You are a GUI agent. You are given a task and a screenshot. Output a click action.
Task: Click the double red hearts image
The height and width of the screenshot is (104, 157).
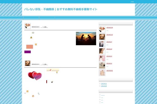pyautogui.click(x=35, y=76)
